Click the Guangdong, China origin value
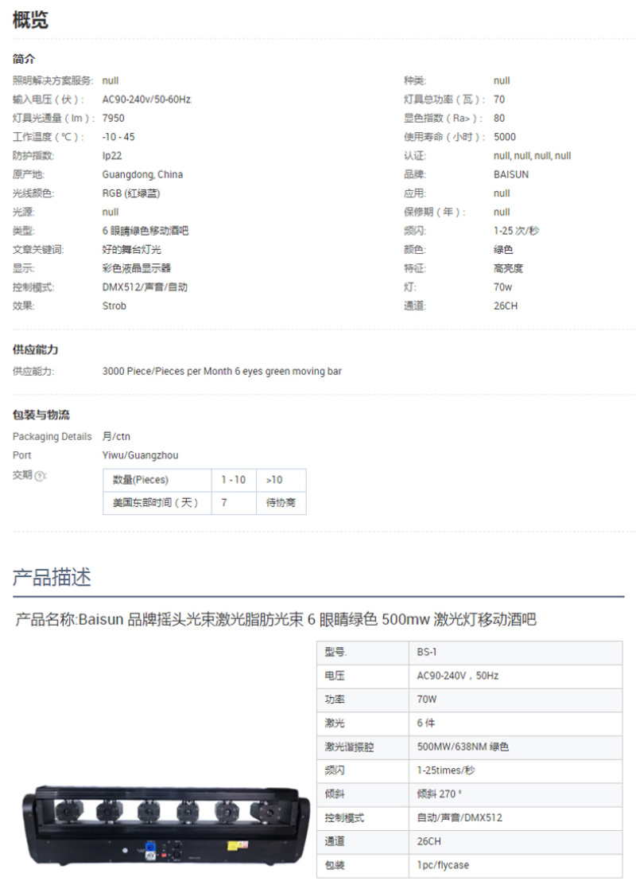 click(x=142, y=174)
